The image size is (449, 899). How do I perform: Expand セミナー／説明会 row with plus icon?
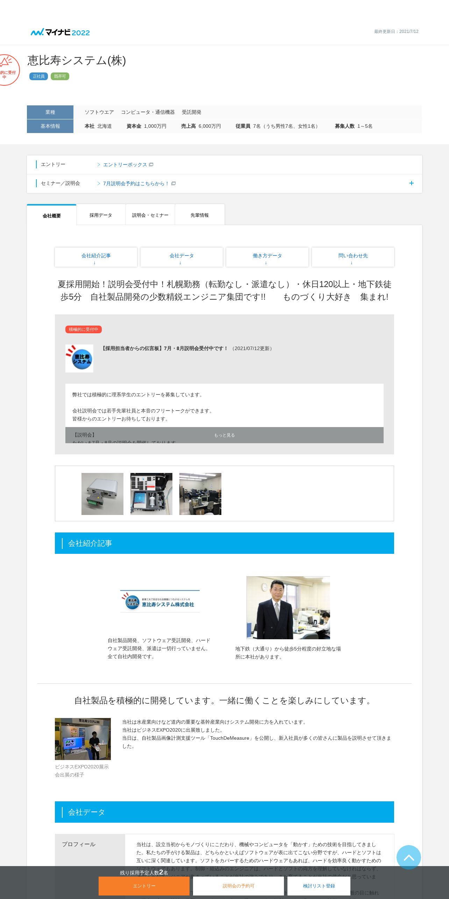point(412,183)
